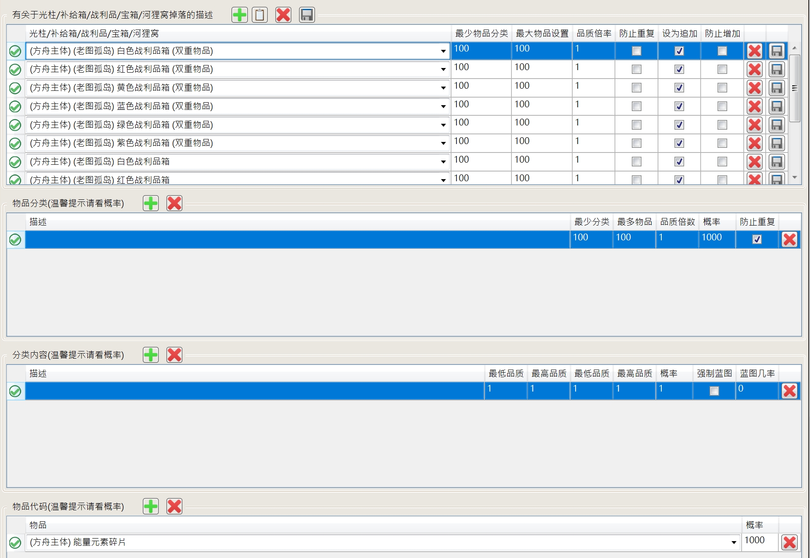Viewport: 810px width, 558px height.
Task: Click the 物品 column header in 物品代码
Action: 383,525
